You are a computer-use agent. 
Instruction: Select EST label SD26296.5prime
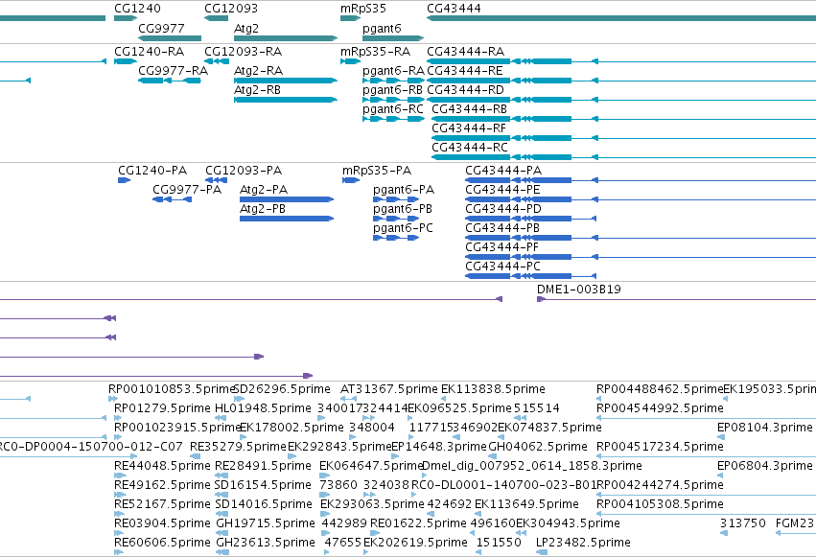[283, 389]
